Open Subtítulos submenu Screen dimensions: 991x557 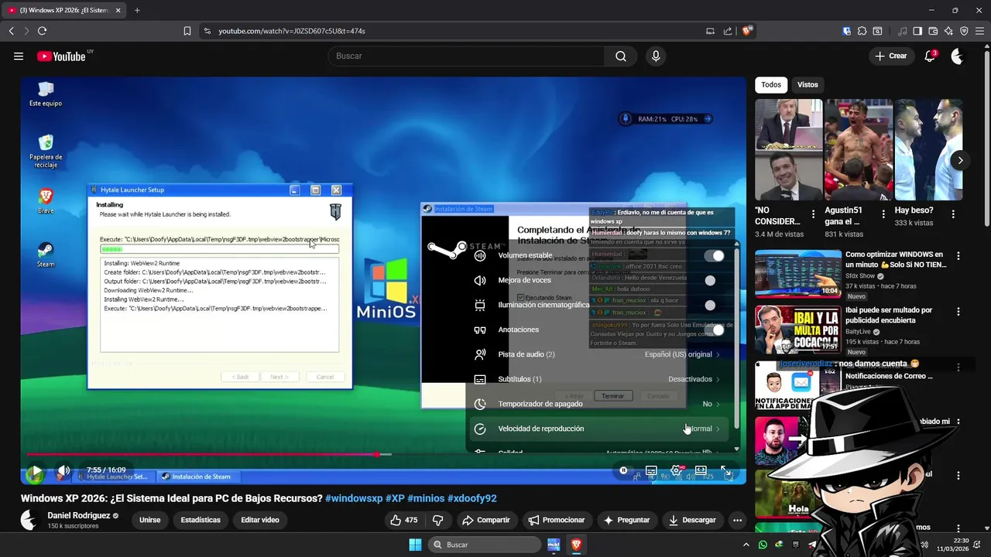(598, 379)
